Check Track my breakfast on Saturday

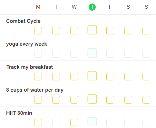128,77
